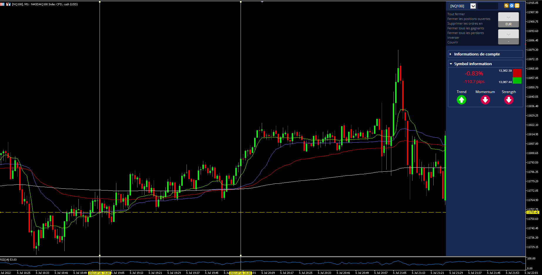The width and height of the screenshot is (542, 275).
Task: Click the green Trend up arrow
Action: click(462, 100)
